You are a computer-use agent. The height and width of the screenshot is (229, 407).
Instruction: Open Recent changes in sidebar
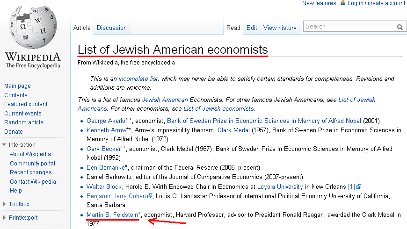pyautogui.click(x=30, y=172)
